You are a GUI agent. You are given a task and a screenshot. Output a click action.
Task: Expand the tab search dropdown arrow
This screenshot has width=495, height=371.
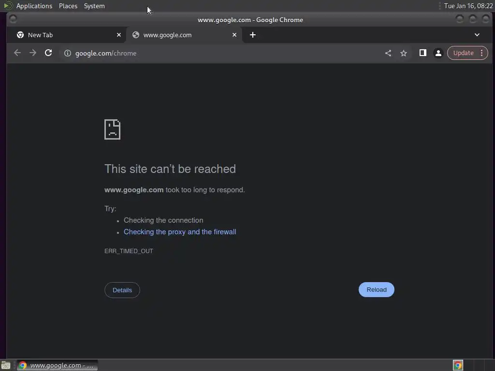click(477, 35)
